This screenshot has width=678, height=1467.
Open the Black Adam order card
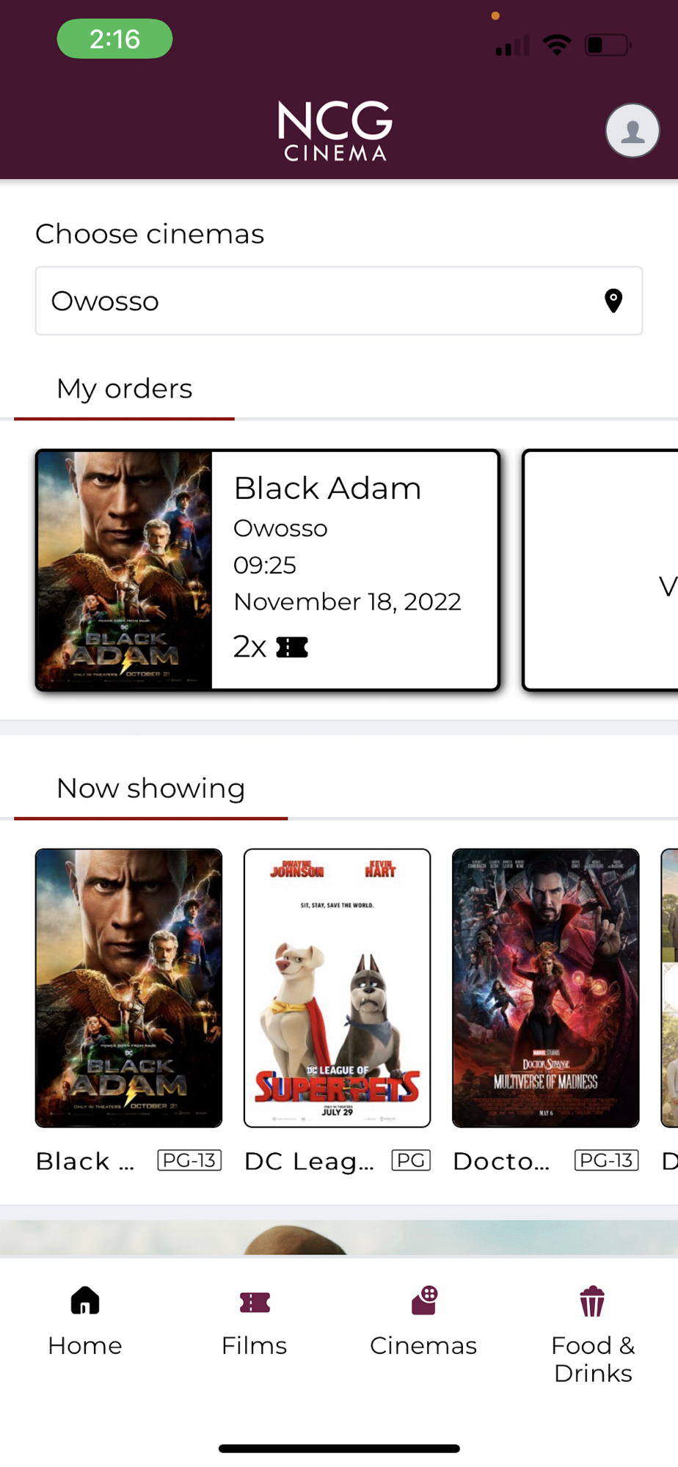[268, 570]
